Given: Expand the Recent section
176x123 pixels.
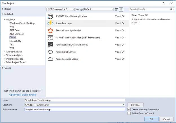Looking at the screenshot, I should 3,9.
